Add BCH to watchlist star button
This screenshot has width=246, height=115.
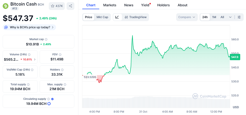[57, 6]
